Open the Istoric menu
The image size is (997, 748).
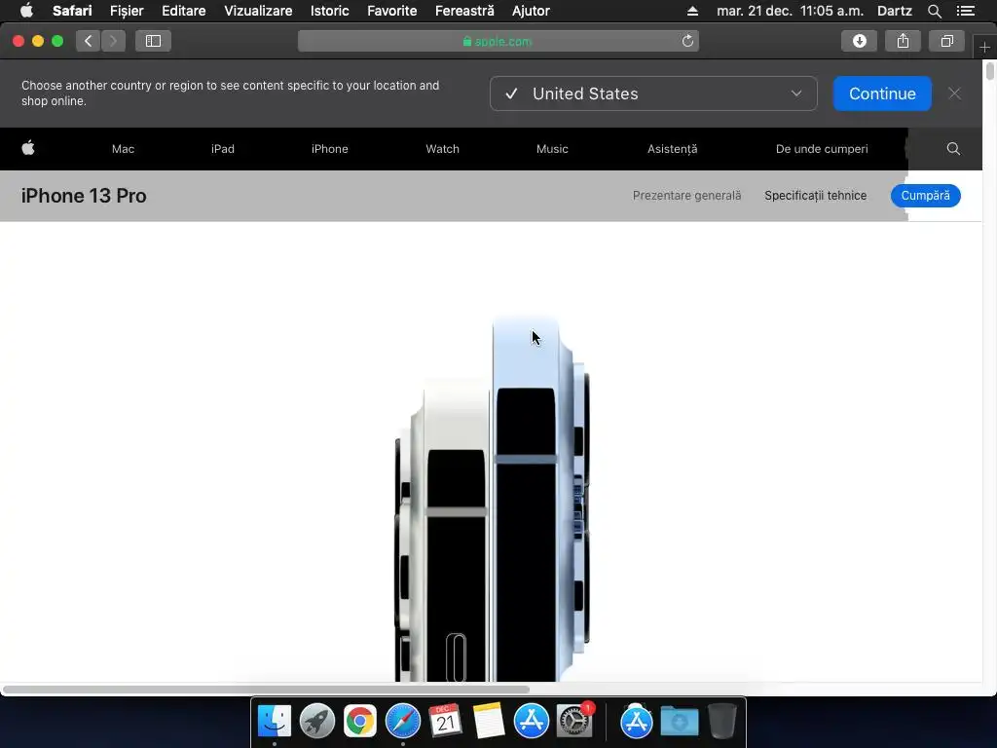[329, 11]
